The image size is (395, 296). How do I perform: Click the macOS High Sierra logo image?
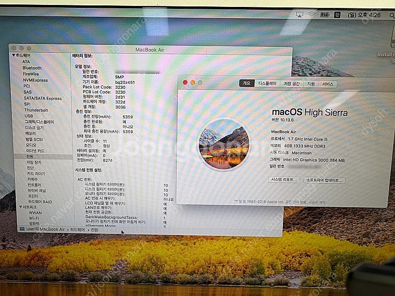tap(223, 145)
